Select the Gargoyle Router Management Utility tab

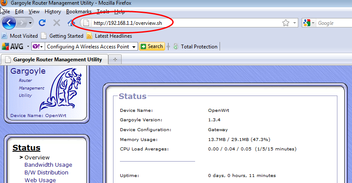point(54,60)
